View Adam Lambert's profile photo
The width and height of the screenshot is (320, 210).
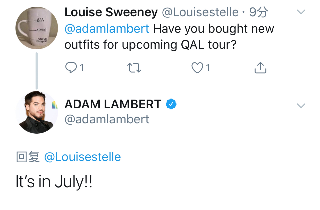coord(37,112)
